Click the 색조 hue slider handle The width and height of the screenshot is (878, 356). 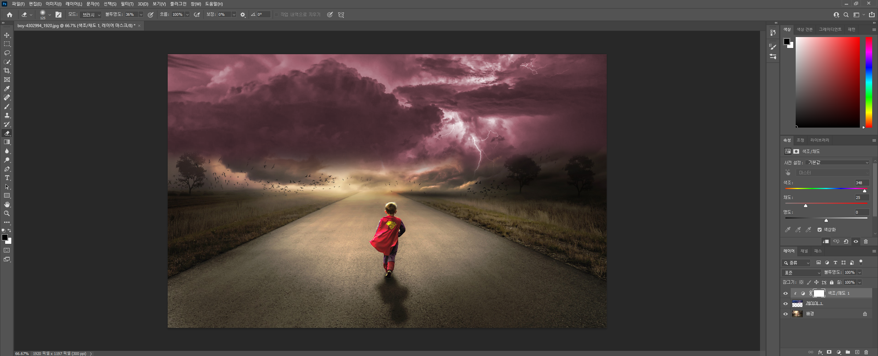pyautogui.click(x=865, y=191)
